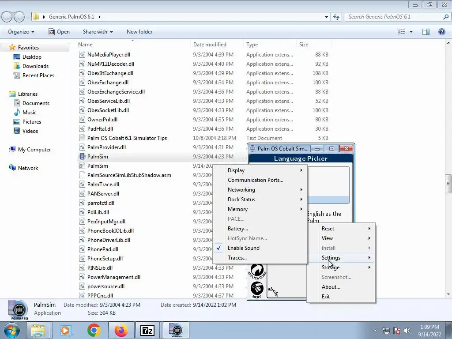The width and height of the screenshot is (452, 339).
Task: Expand the Memory submenu
Action: 260,209
